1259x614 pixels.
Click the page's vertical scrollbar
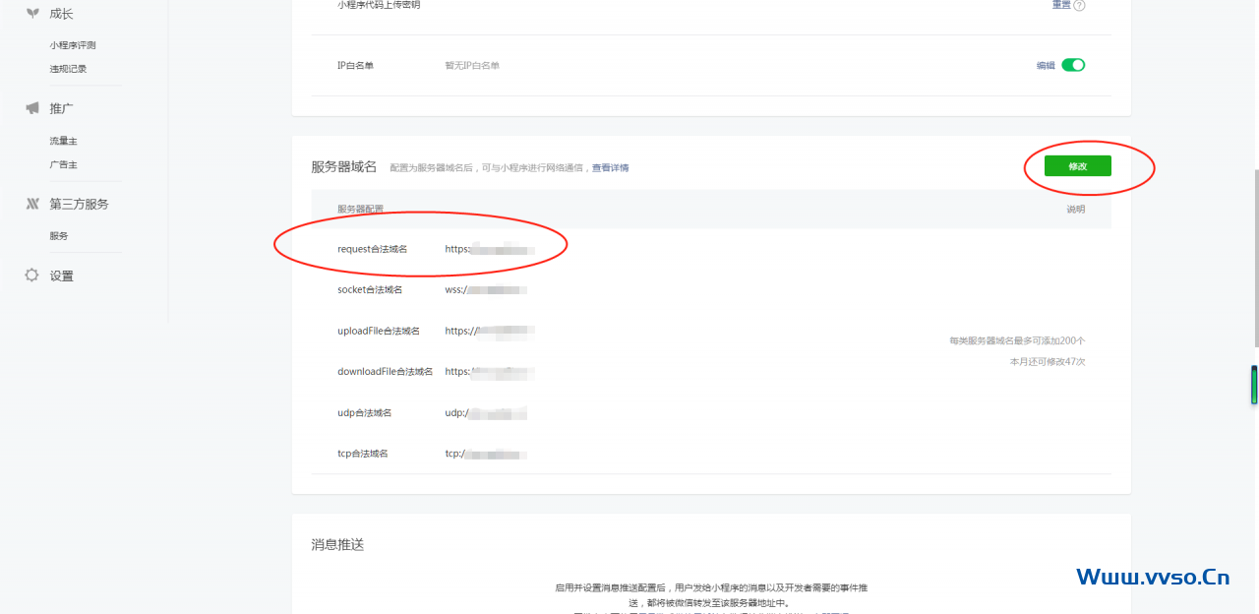coord(1255,256)
